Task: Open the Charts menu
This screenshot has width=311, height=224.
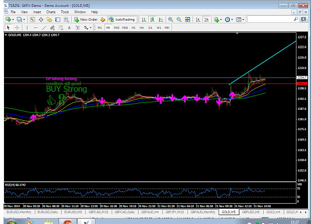Action: point(51,12)
